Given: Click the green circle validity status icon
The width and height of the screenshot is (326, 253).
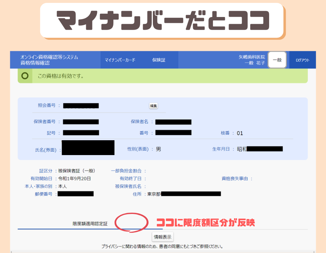Looking at the screenshot, I should click(25, 76).
